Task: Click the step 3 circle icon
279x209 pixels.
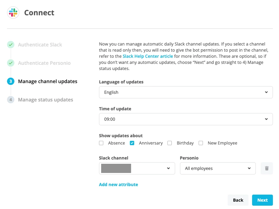Action: click(x=11, y=81)
